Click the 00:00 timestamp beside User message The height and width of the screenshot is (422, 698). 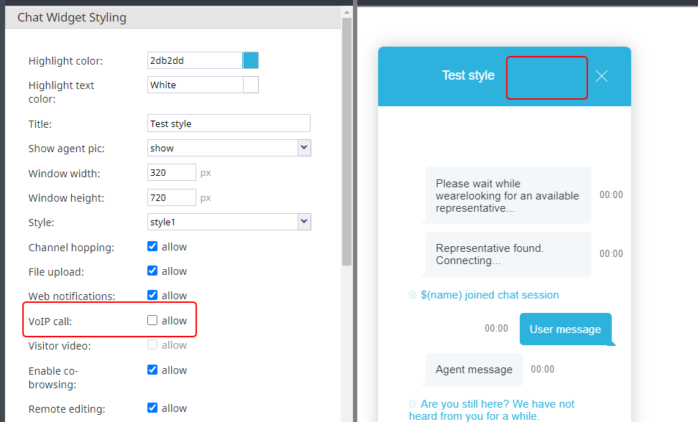point(496,328)
